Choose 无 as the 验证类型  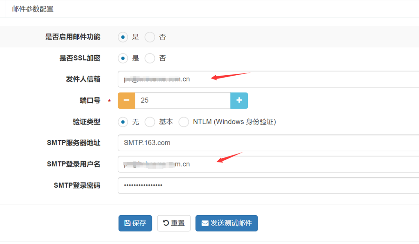coord(123,122)
